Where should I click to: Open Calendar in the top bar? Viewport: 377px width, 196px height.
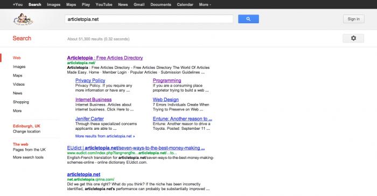tap(185, 4)
